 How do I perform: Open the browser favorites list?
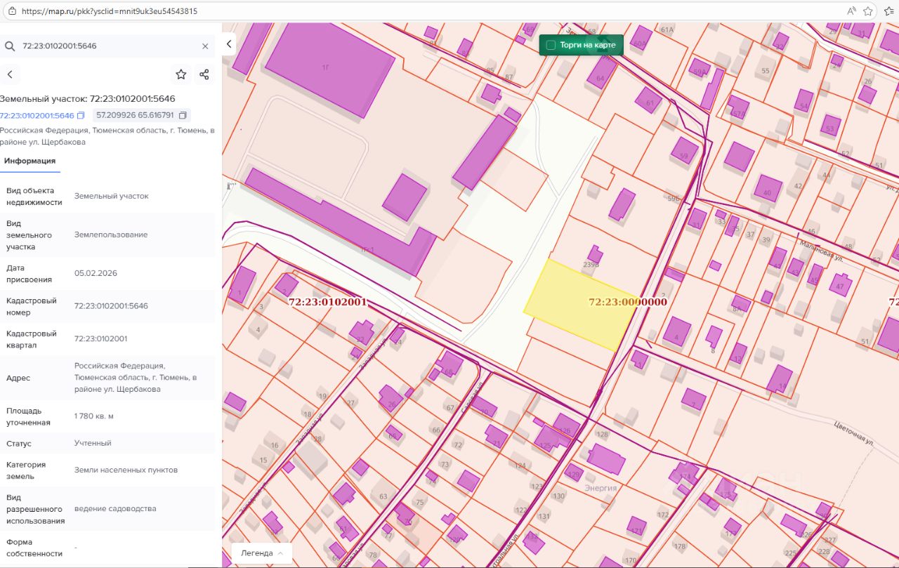888,11
